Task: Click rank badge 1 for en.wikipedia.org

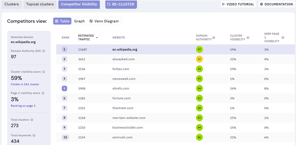Action: coord(64,50)
